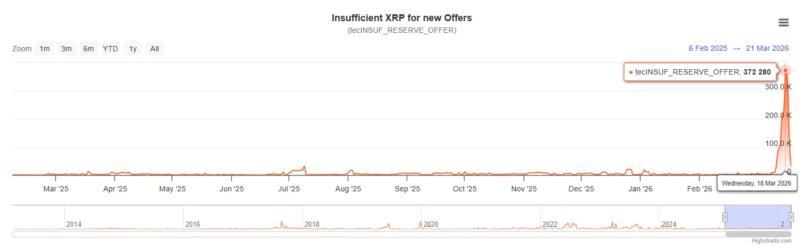Click the highlighted peak data point

(785, 70)
